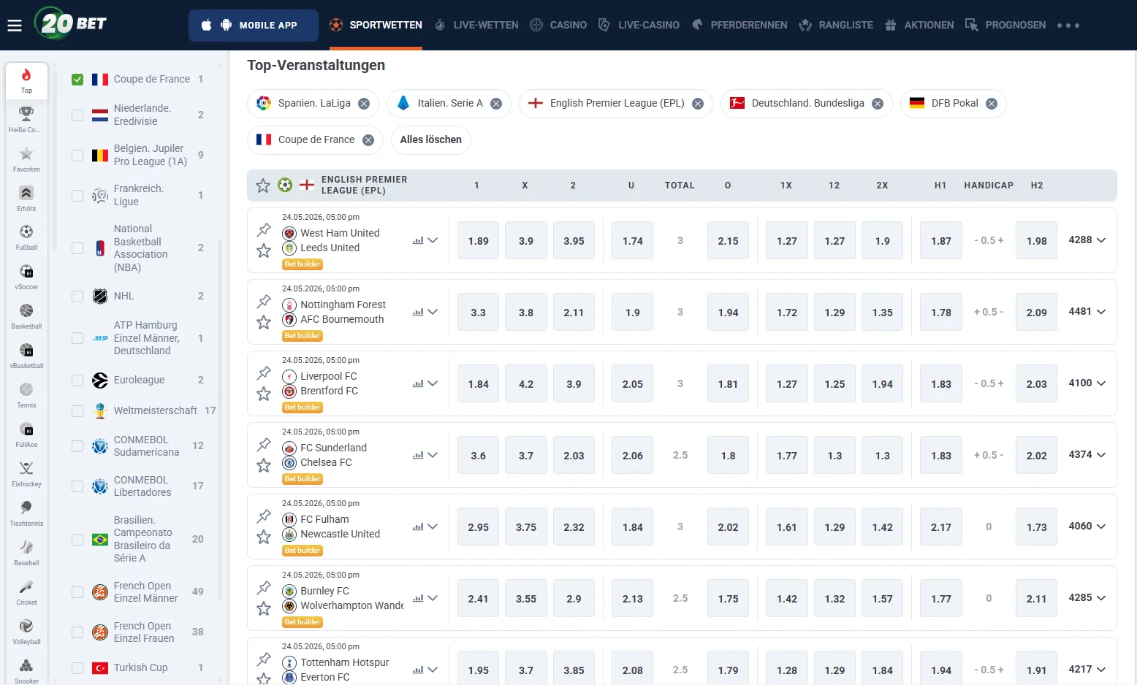Check National Basketball Association checkbox
The height and width of the screenshot is (685, 1137).
(77, 248)
